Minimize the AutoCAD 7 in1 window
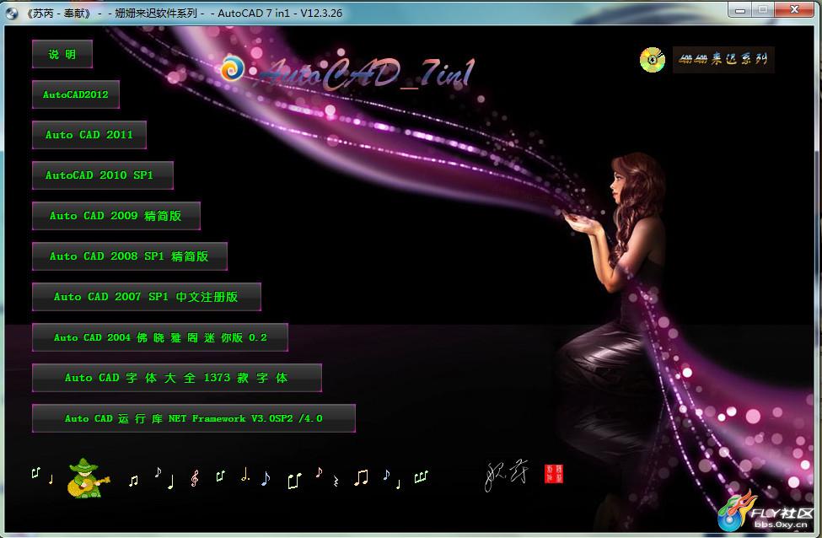Image resolution: width=822 pixels, height=538 pixels. [x=739, y=9]
